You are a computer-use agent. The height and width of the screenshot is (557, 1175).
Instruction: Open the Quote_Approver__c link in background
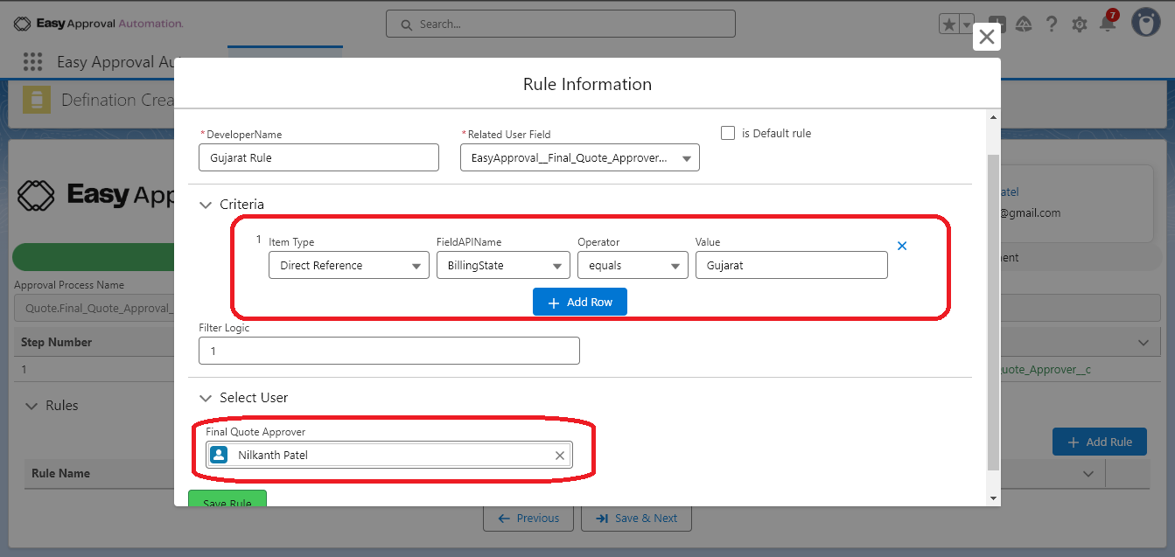click(1046, 370)
